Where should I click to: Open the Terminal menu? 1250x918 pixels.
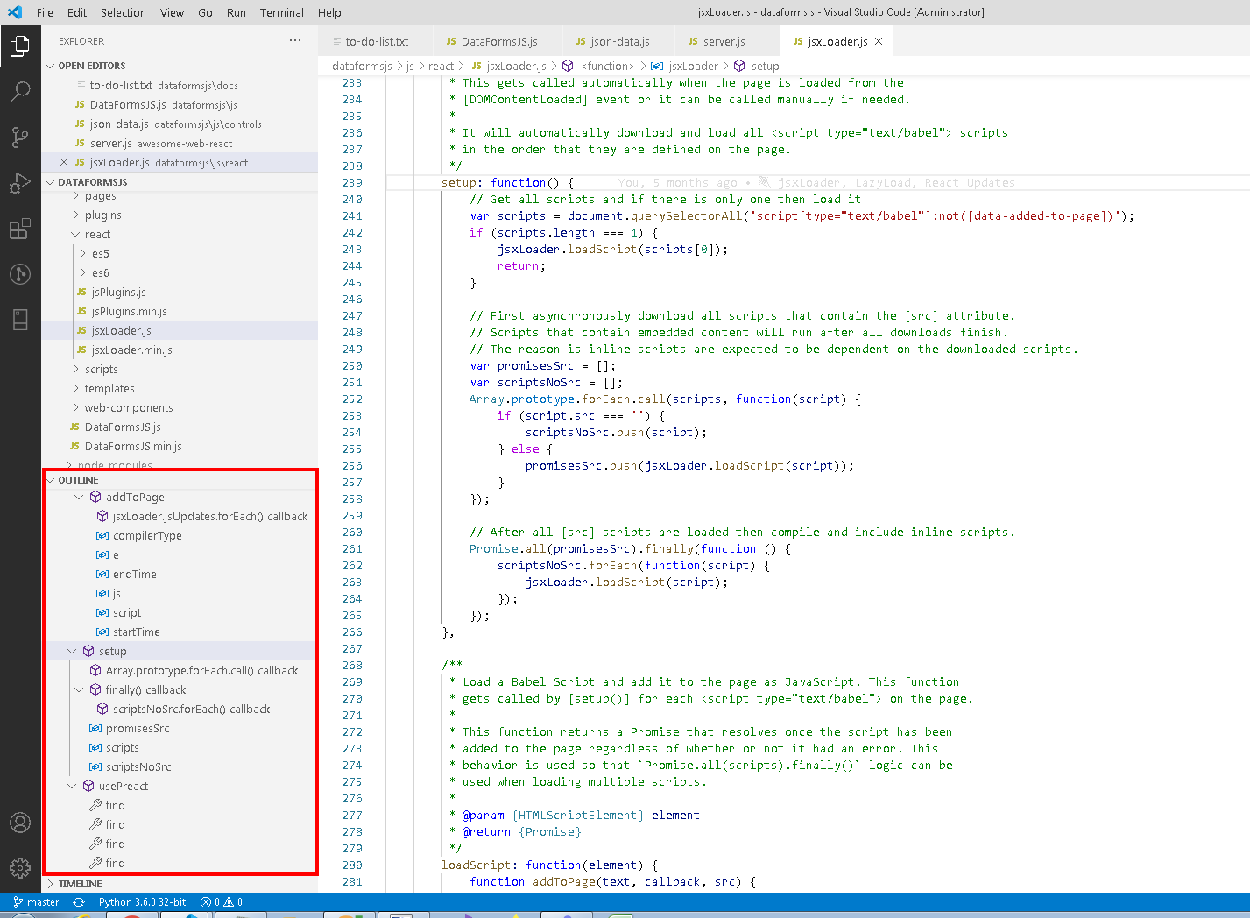point(281,12)
